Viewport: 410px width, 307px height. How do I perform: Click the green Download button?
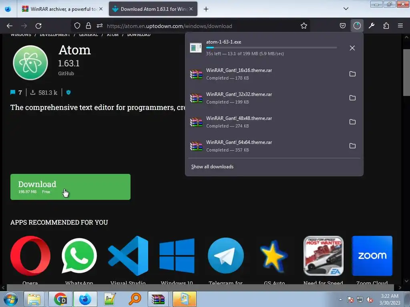70,187
